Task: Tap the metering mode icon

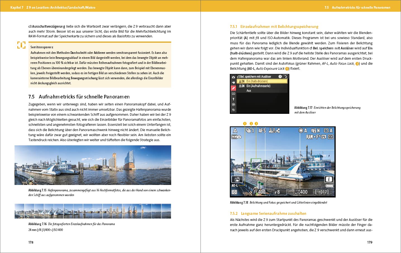Action: tap(234, 192)
